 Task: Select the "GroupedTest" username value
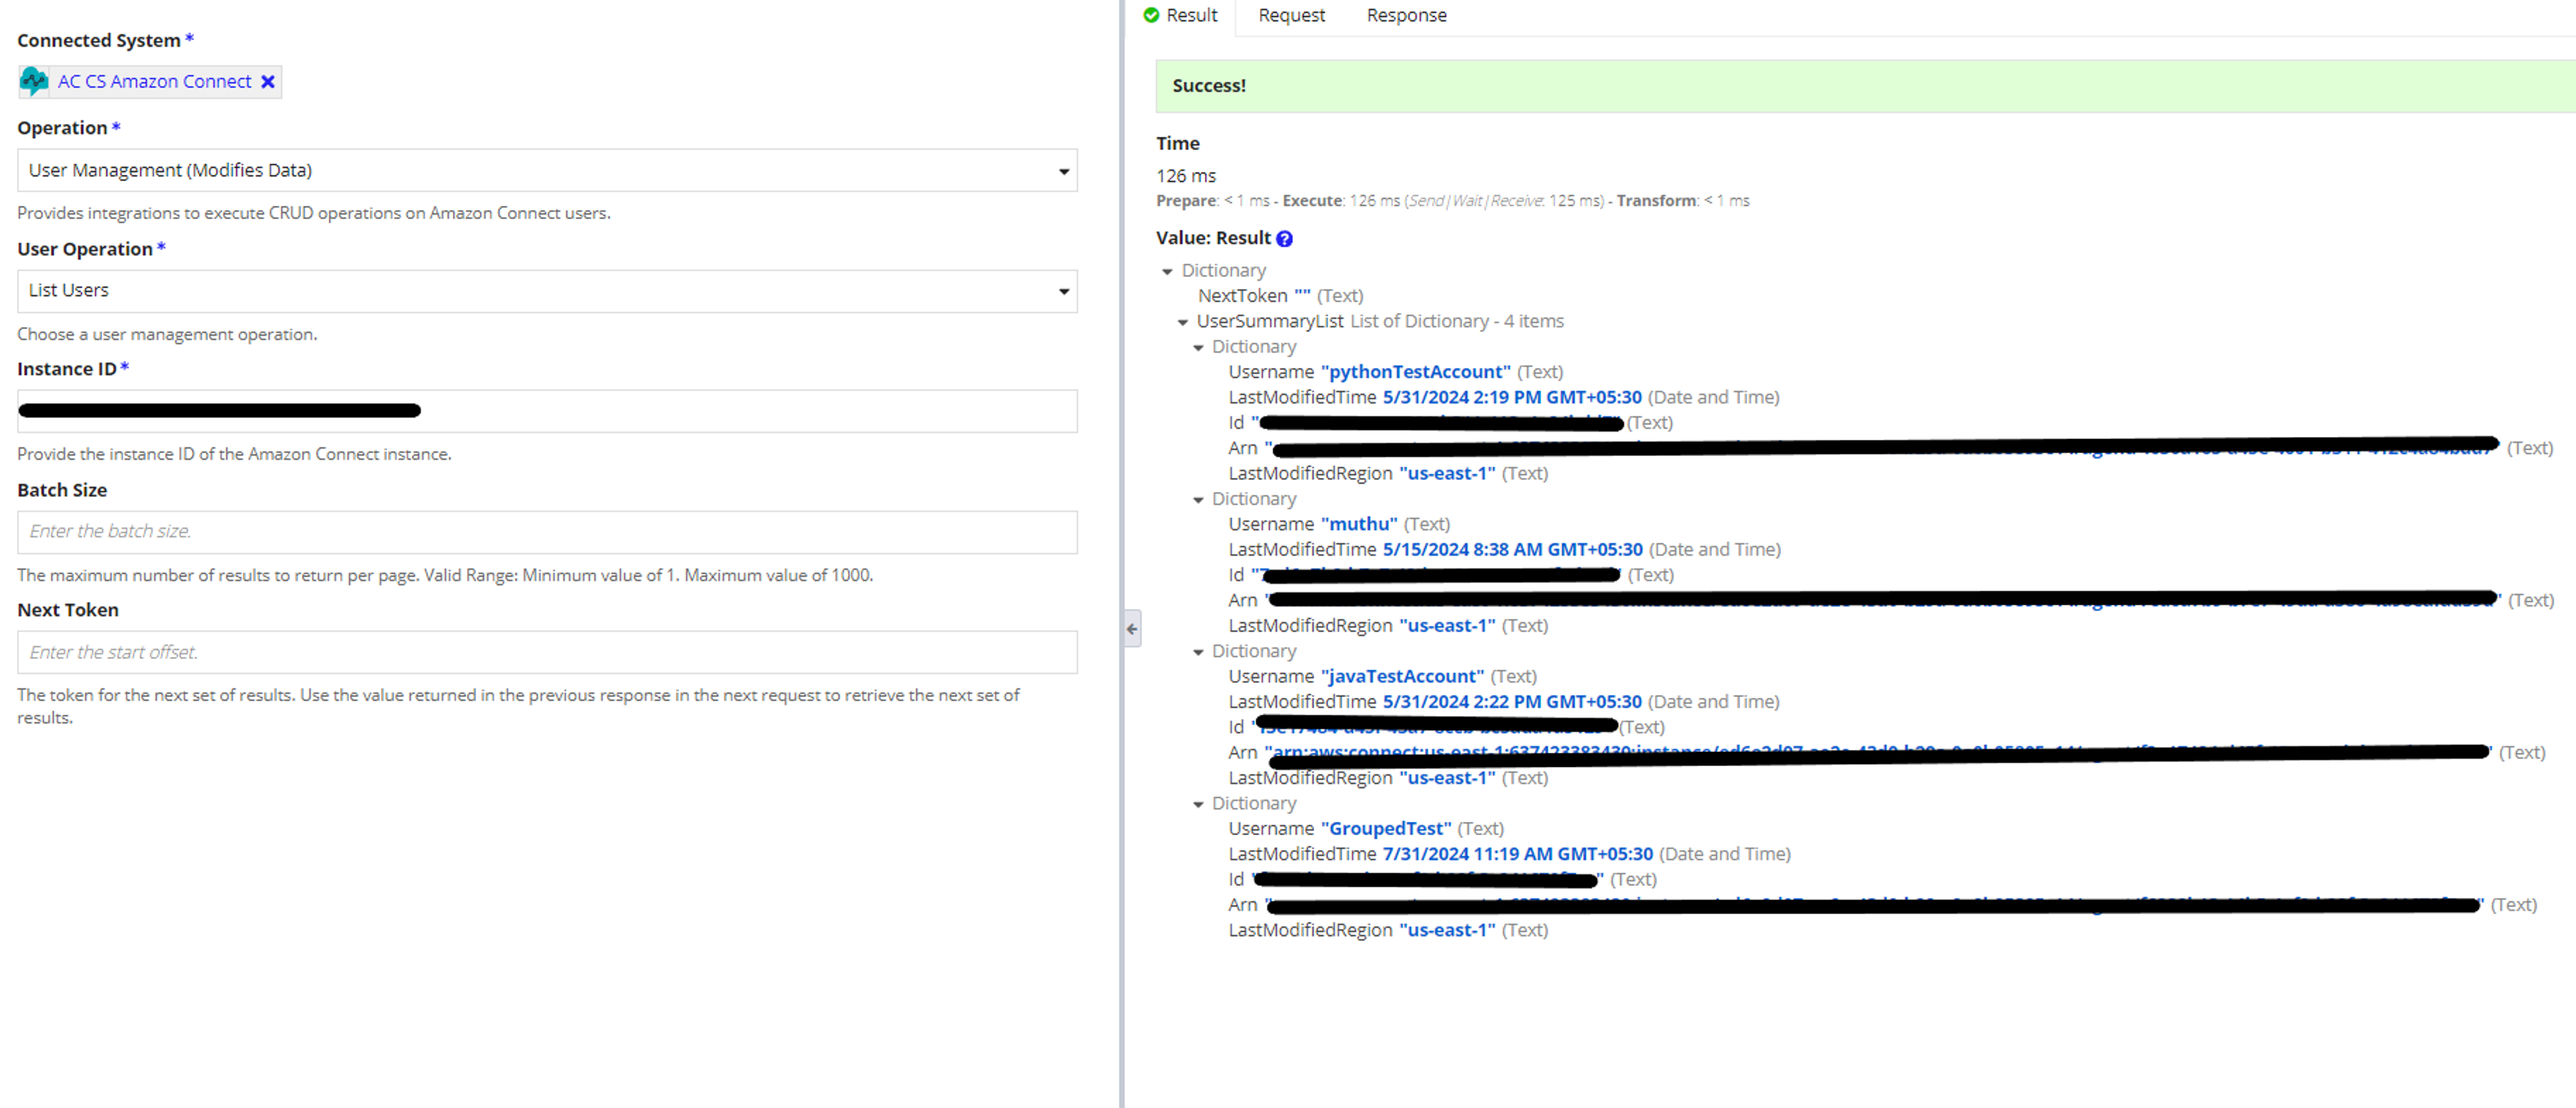pos(1386,829)
